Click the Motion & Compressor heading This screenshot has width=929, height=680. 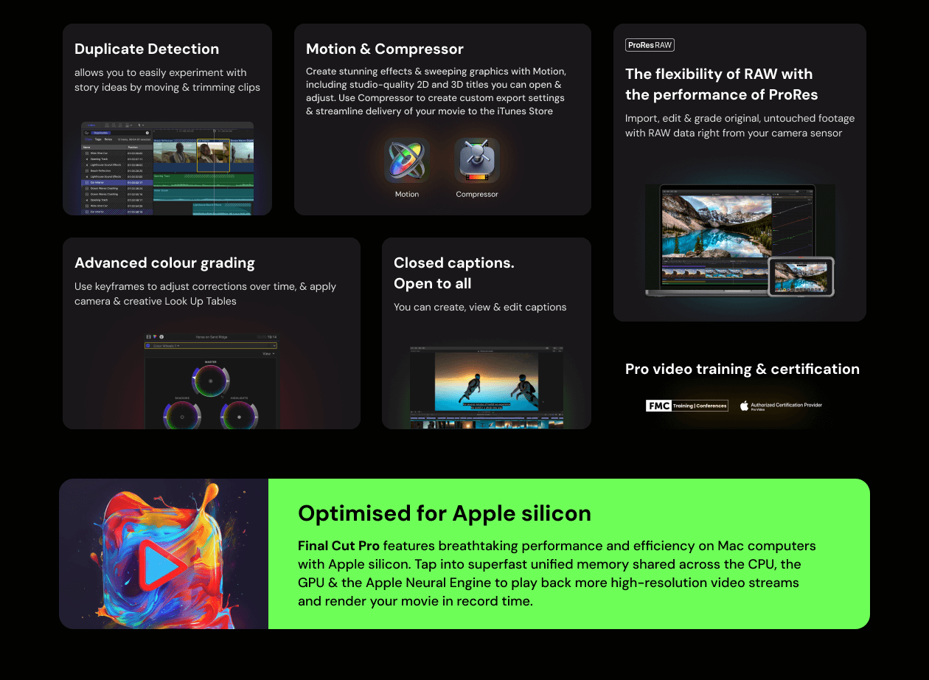pos(385,49)
